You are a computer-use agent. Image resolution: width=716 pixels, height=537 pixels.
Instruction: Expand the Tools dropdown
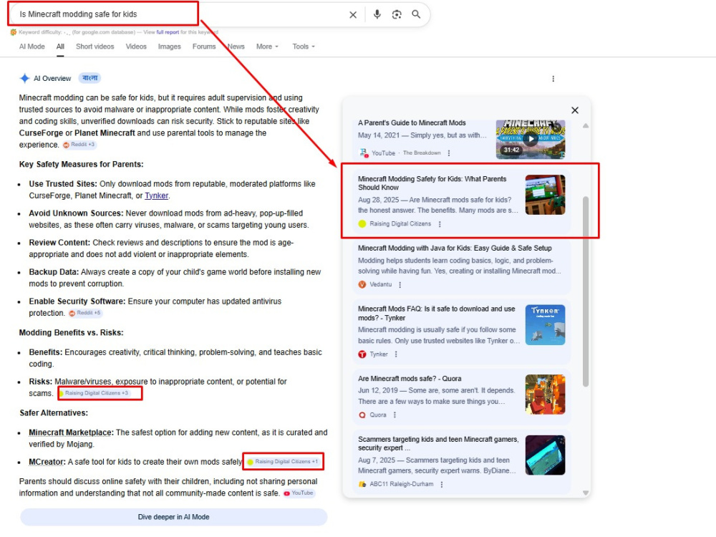(x=304, y=47)
